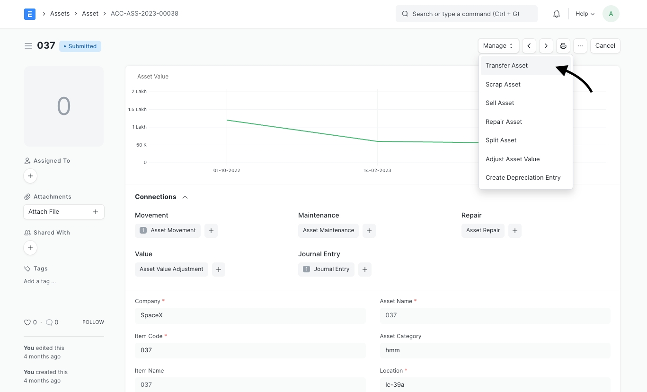647x392 pixels.
Task: Toggle sidebar with hamburger icon
Action: click(28, 46)
